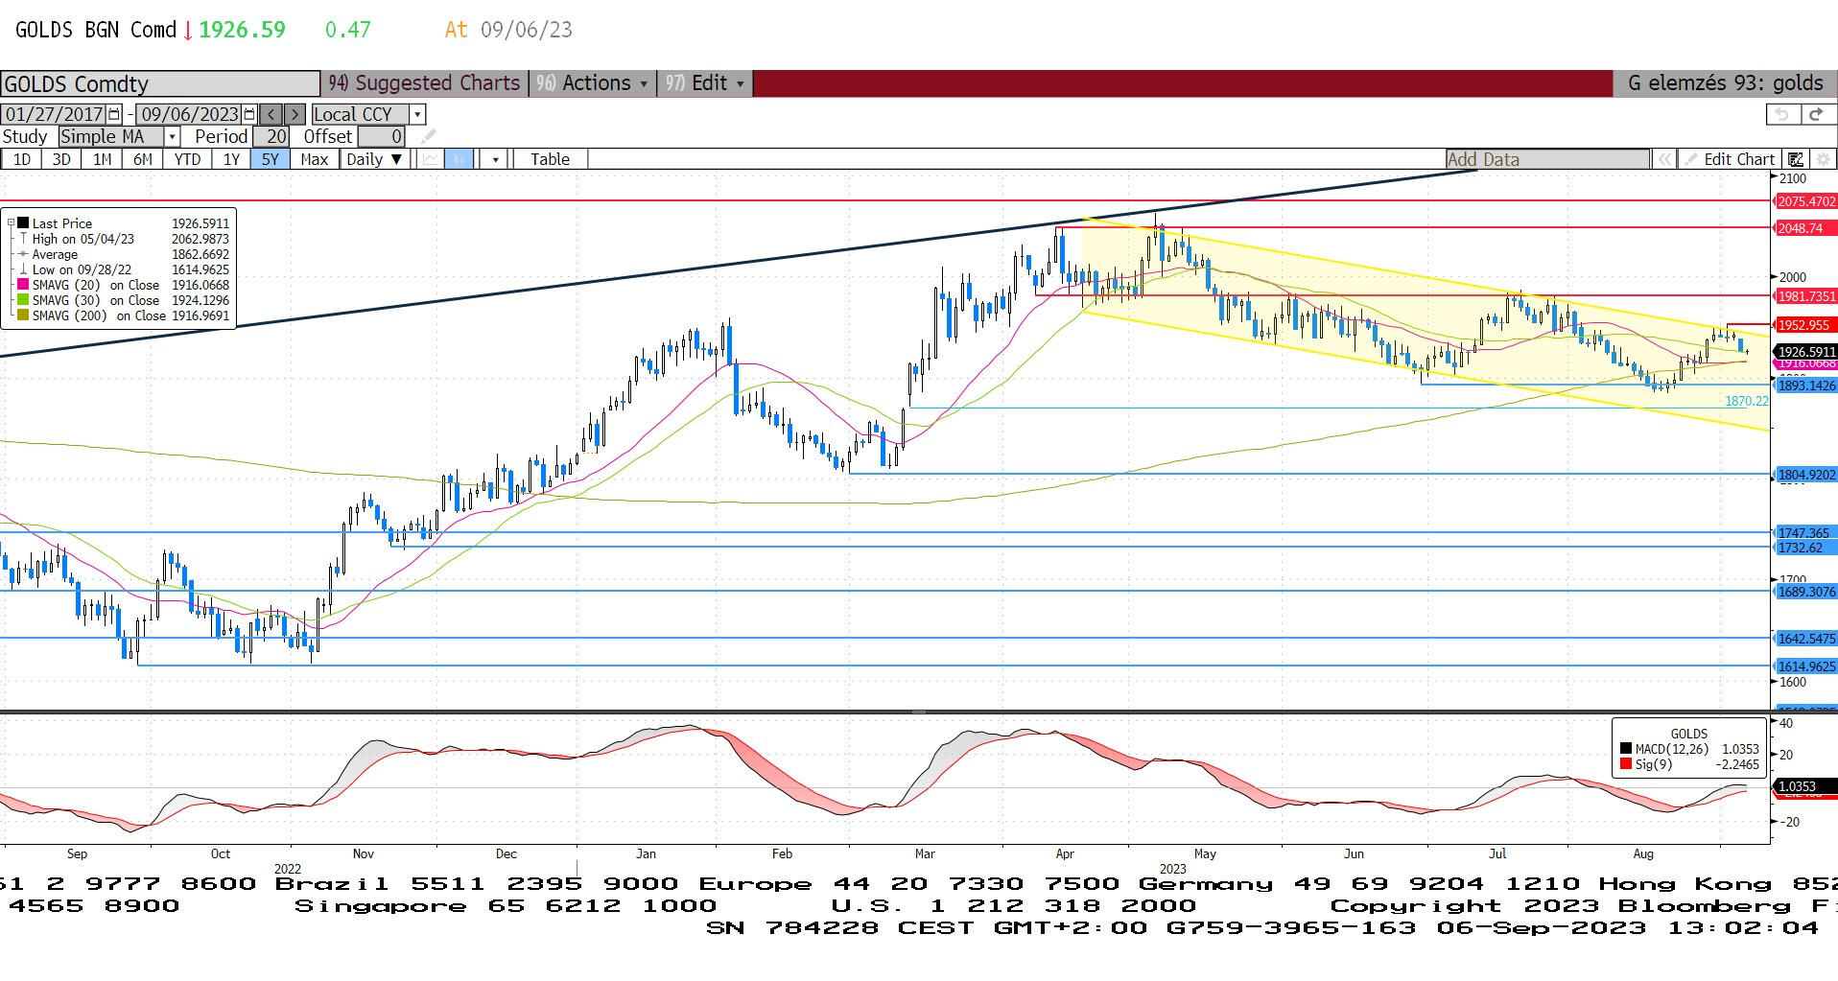Click the SMAVG (30) green color swatch
This screenshot has height=981, width=1838.
[x=23, y=300]
